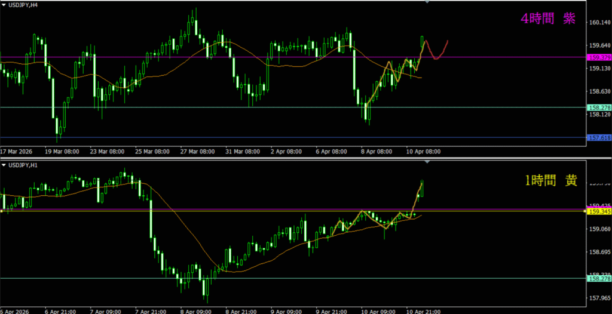This screenshot has height=314, width=612.
Task: Click the chart shift marker atop H4 chart
Action: [x=427, y=2]
